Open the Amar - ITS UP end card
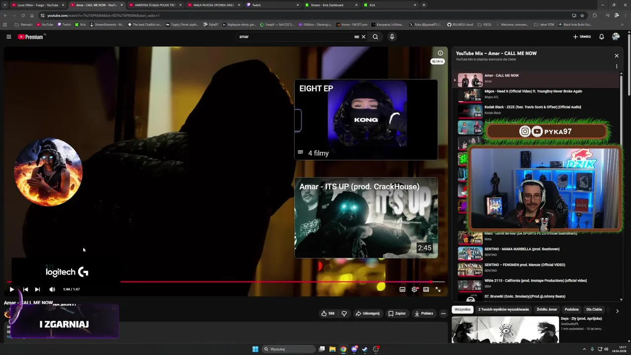Screen dimensions: 631x355 coord(366,217)
